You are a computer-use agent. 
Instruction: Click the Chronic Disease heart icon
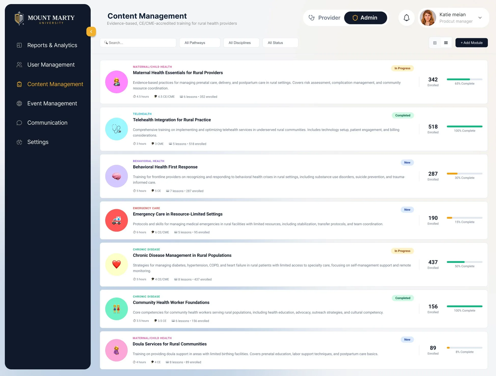pyautogui.click(x=116, y=264)
